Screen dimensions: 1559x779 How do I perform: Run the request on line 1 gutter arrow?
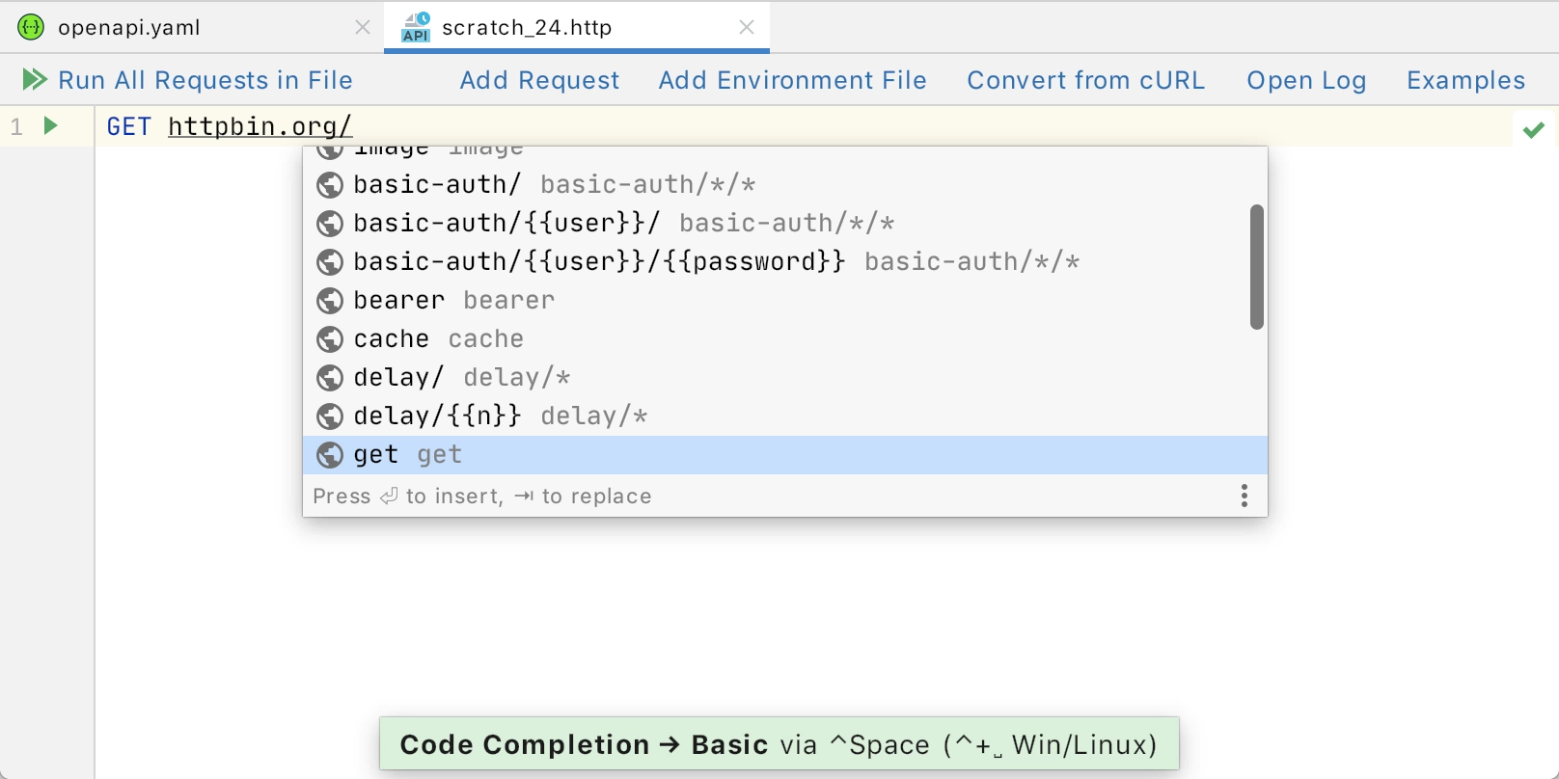coord(51,125)
